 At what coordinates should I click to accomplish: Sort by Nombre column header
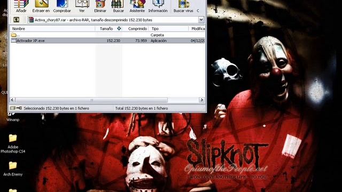pyautogui.click(x=52, y=28)
